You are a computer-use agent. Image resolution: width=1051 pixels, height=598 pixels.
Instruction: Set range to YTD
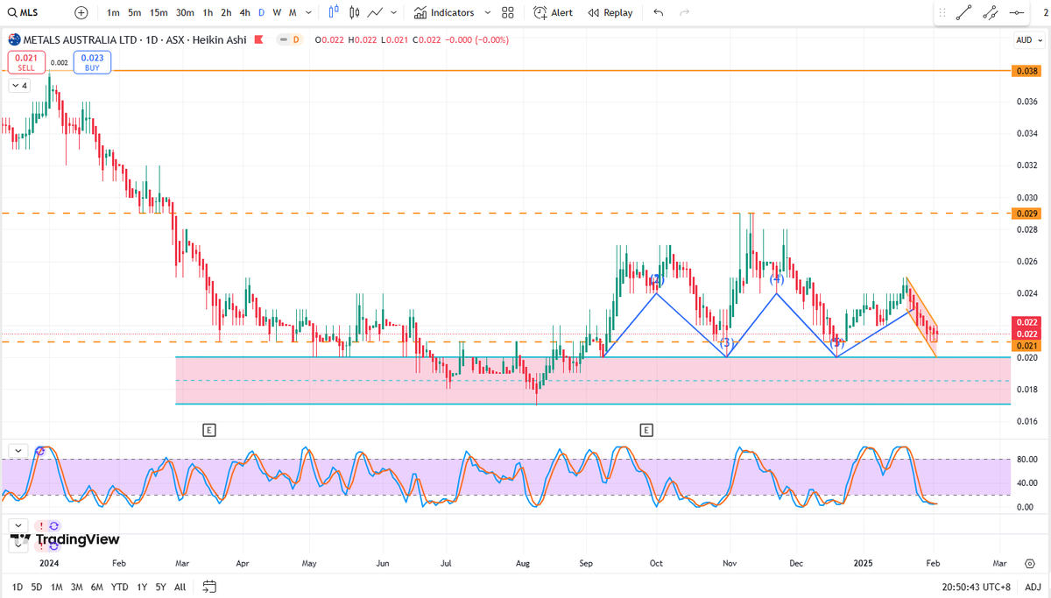[x=121, y=587]
